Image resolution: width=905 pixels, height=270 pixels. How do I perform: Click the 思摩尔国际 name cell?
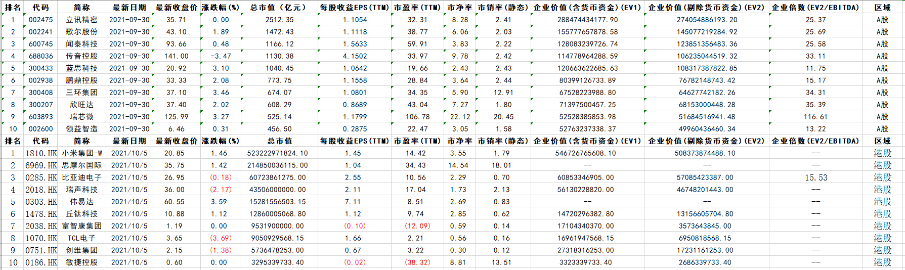click(x=81, y=165)
